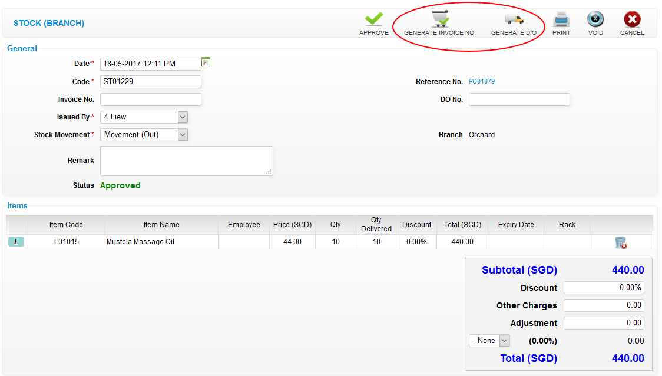Viewport: 662px width, 376px height.
Task: Click inside the Remark text area
Action: (x=186, y=160)
